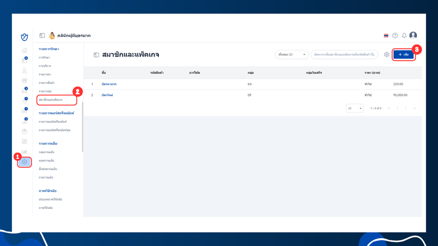Open the hand payment icon with badge 2
Viewport: 438px width, 246px height.
click(24, 121)
